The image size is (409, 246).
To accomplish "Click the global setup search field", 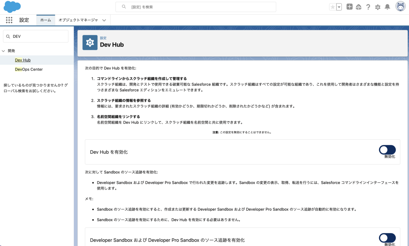I will pos(196,7).
